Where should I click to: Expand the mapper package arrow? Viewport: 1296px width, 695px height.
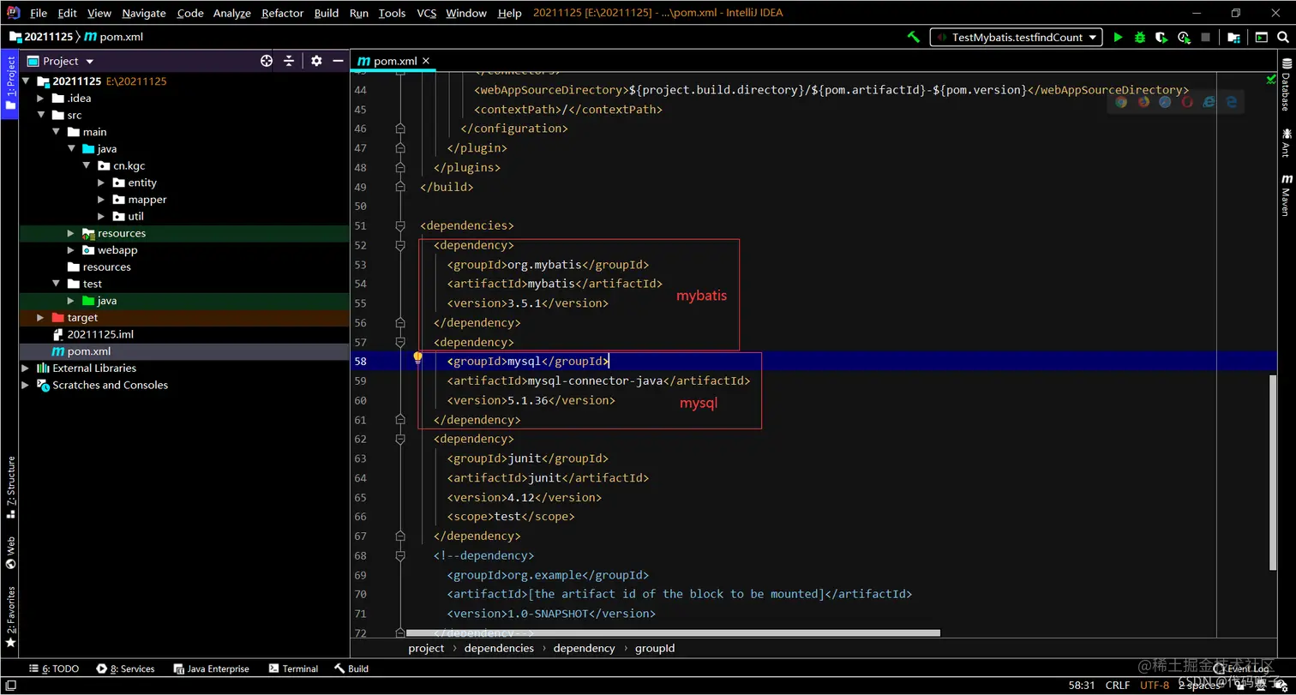click(x=101, y=200)
